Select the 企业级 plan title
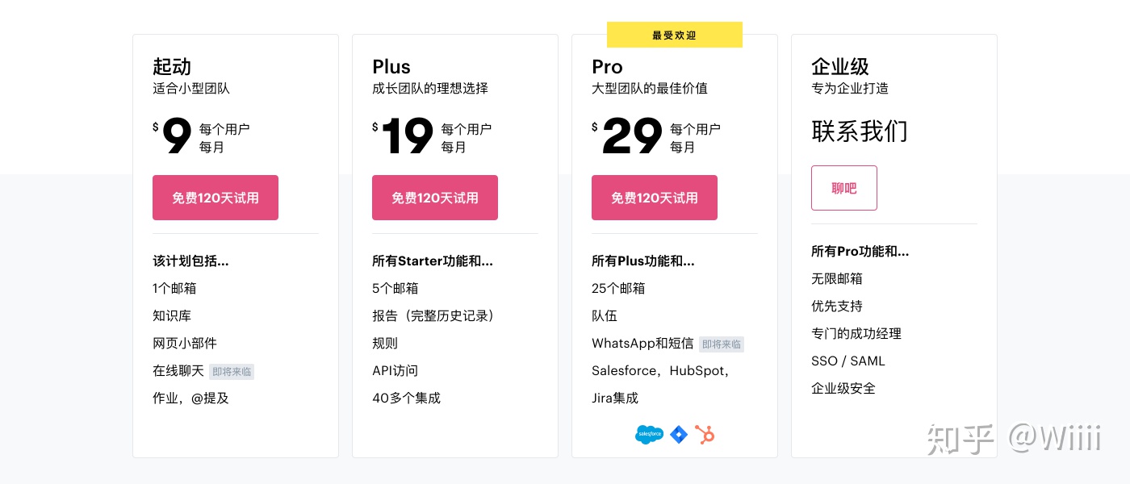Image resolution: width=1130 pixels, height=484 pixels. point(840,66)
